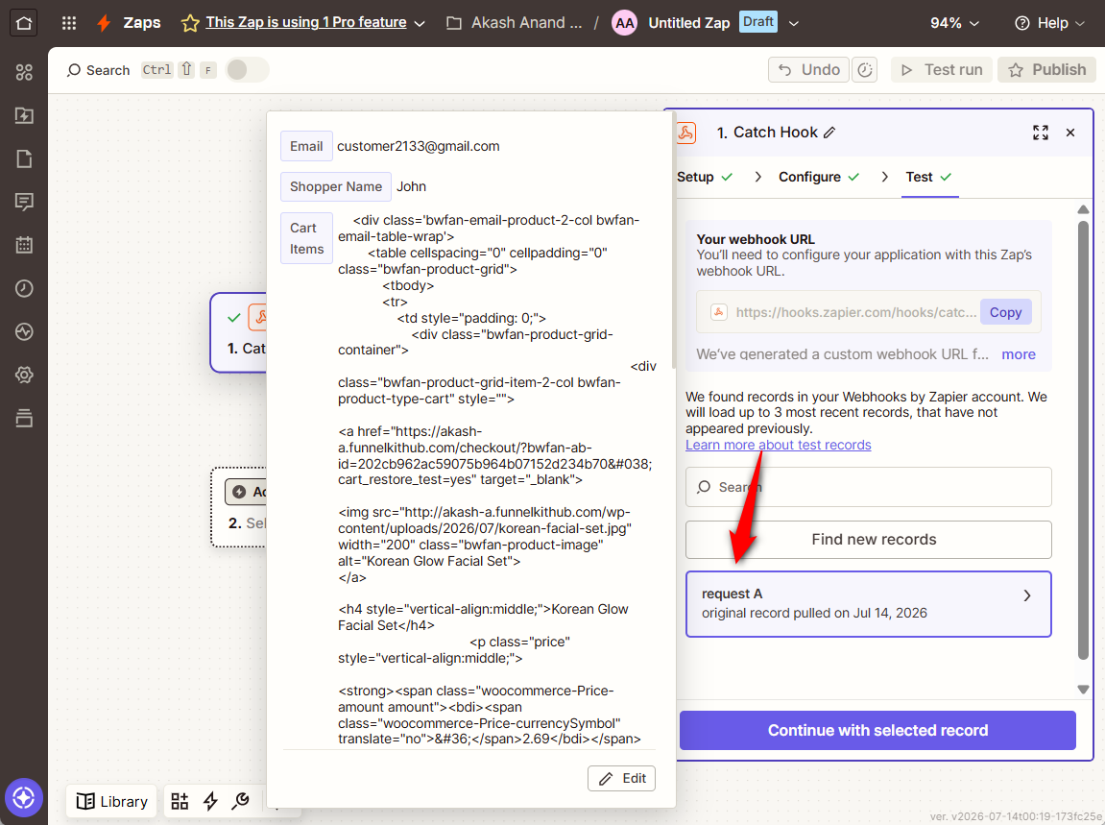This screenshot has height=825, width=1105.
Task: Toggle the search switch in toolbar
Action: tap(247, 70)
